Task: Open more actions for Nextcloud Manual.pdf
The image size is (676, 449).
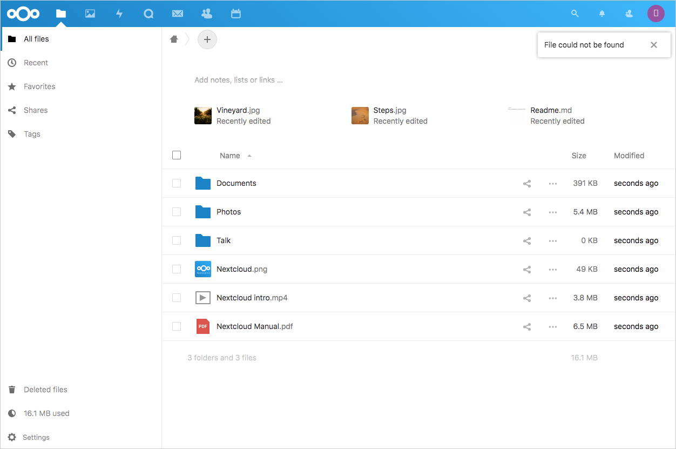Action: coord(553,327)
